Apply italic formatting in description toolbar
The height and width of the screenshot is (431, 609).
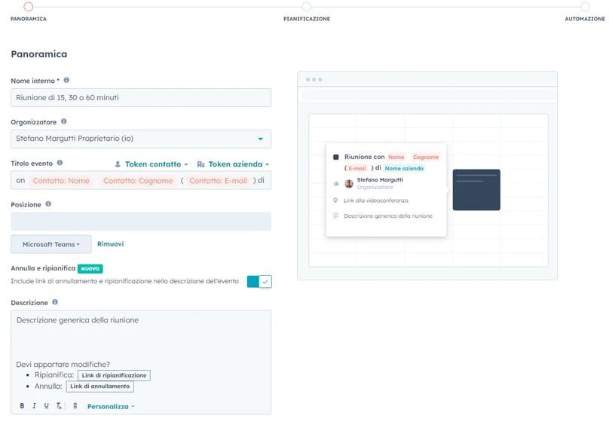[34, 406]
